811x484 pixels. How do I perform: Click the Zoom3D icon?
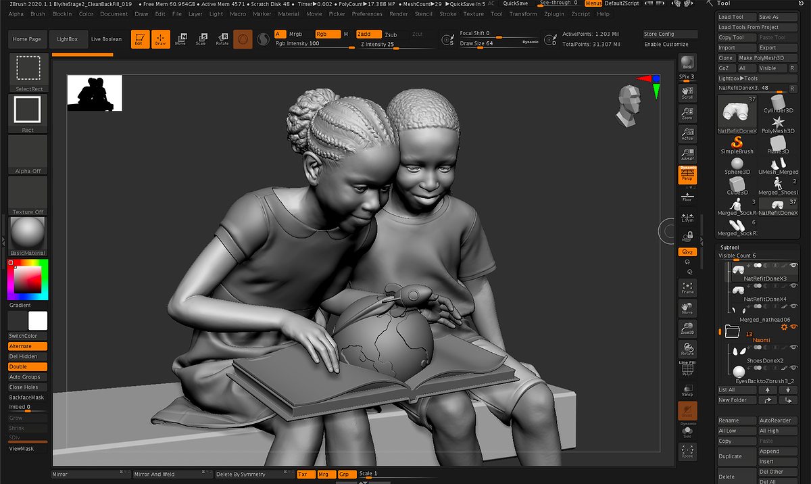coord(687,328)
